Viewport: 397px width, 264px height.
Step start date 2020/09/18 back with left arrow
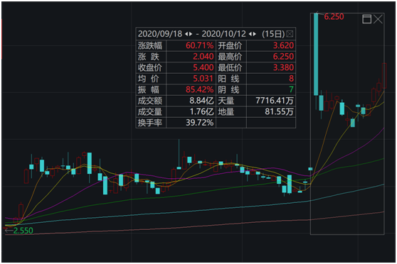click(x=186, y=34)
